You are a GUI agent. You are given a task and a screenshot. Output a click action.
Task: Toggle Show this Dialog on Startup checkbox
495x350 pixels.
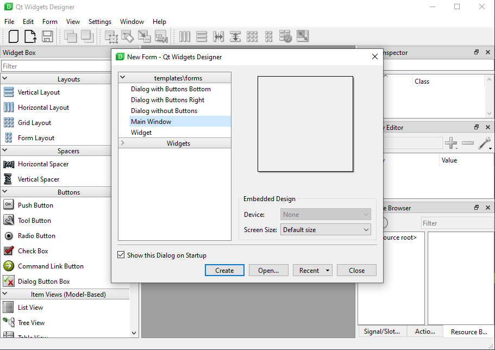point(121,255)
